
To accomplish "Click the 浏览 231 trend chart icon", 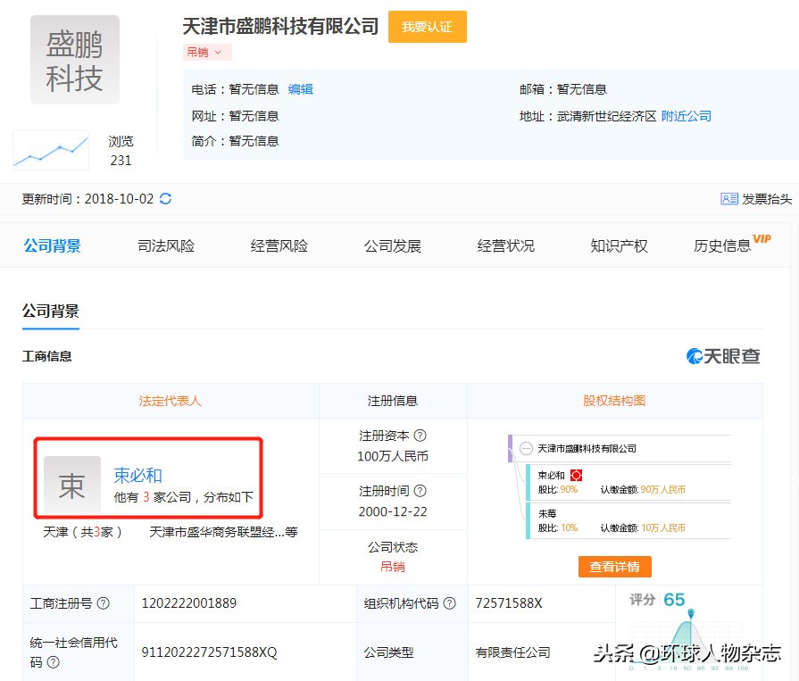I will point(51,150).
